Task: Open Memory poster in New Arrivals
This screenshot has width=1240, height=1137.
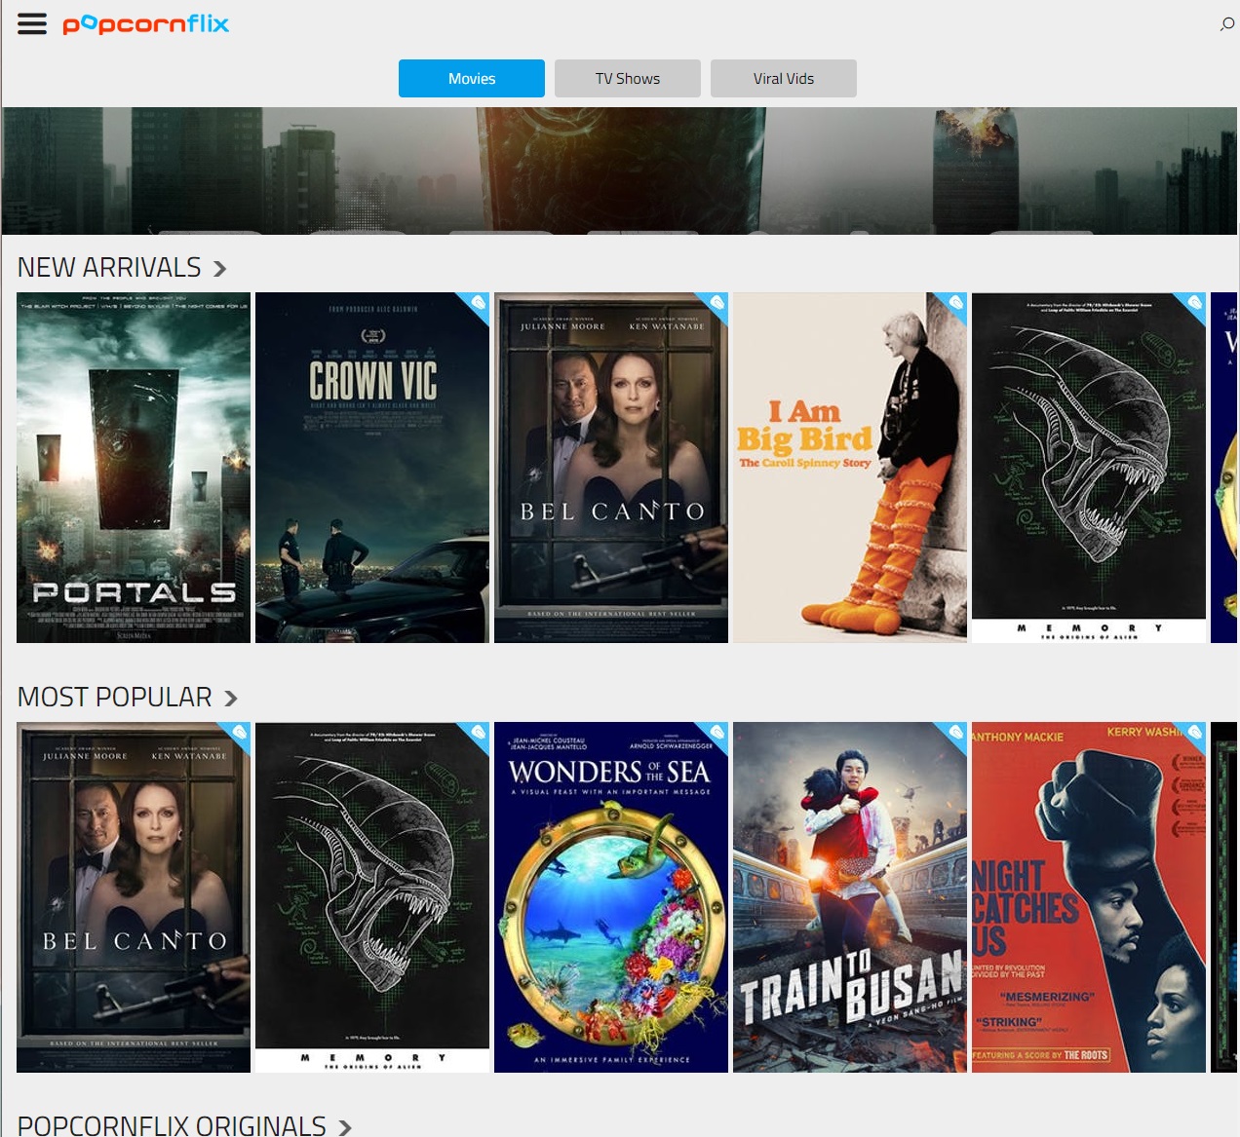Action: (x=1089, y=468)
